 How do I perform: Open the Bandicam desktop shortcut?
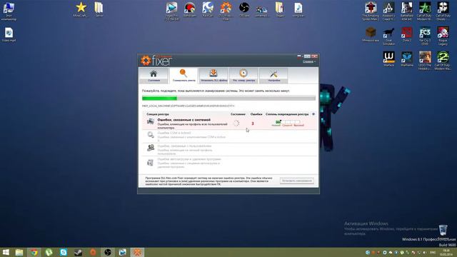pos(190,9)
